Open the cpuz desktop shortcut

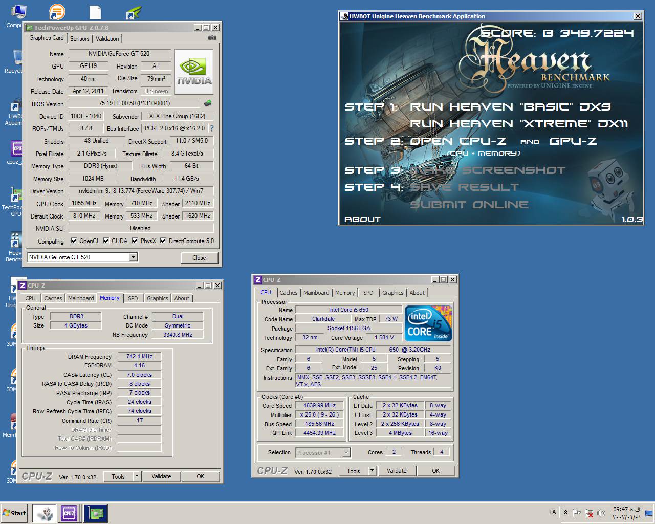(15, 152)
